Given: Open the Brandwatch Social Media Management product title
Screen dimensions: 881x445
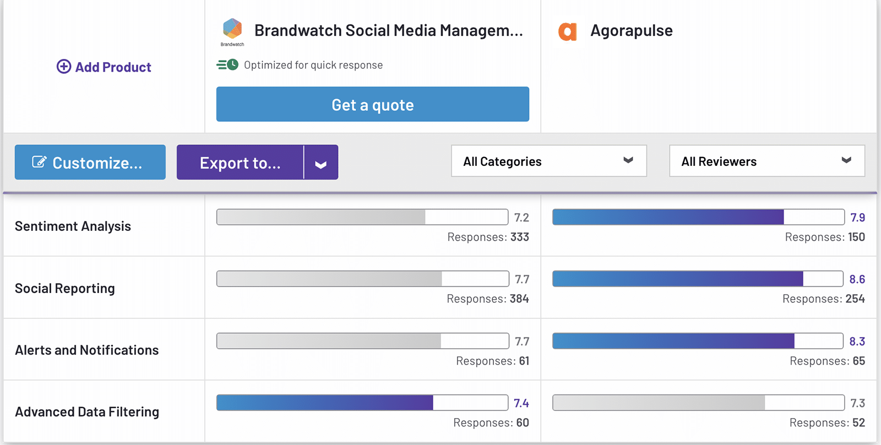Looking at the screenshot, I should pos(388,30).
